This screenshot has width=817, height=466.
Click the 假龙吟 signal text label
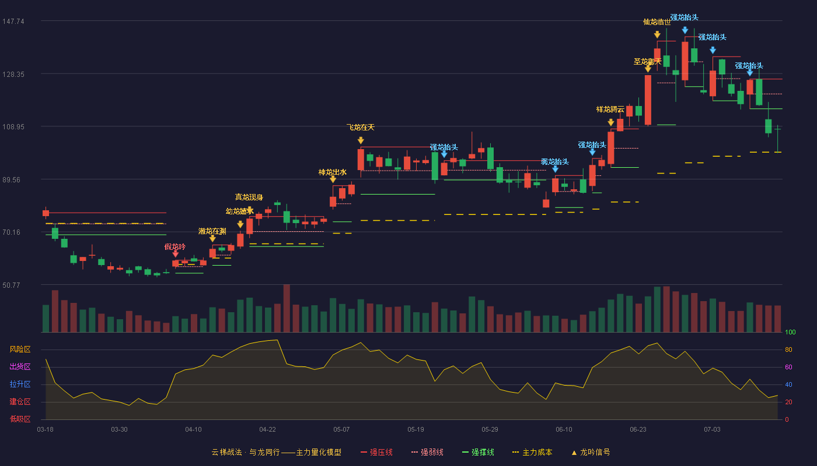point(175,247)
